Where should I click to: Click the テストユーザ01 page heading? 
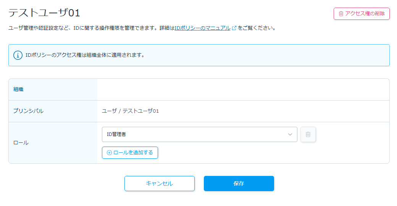click(44, 13)
